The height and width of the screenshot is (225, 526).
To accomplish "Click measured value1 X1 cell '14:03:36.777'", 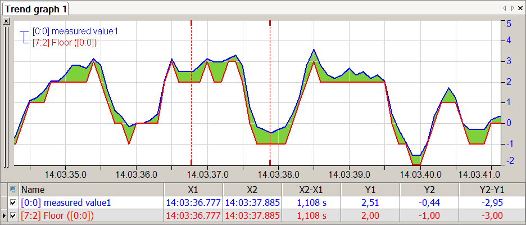I will pos(193,202).
